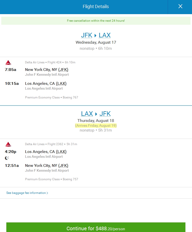The image size is (192, 232).
Task: Click (JFK) abbreviation in 7:05a departure row
Action: point(63,70)
